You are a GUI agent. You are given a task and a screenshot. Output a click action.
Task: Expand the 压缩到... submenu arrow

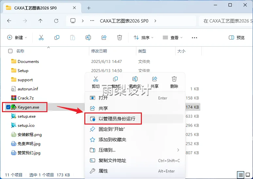tap(178, 150)
